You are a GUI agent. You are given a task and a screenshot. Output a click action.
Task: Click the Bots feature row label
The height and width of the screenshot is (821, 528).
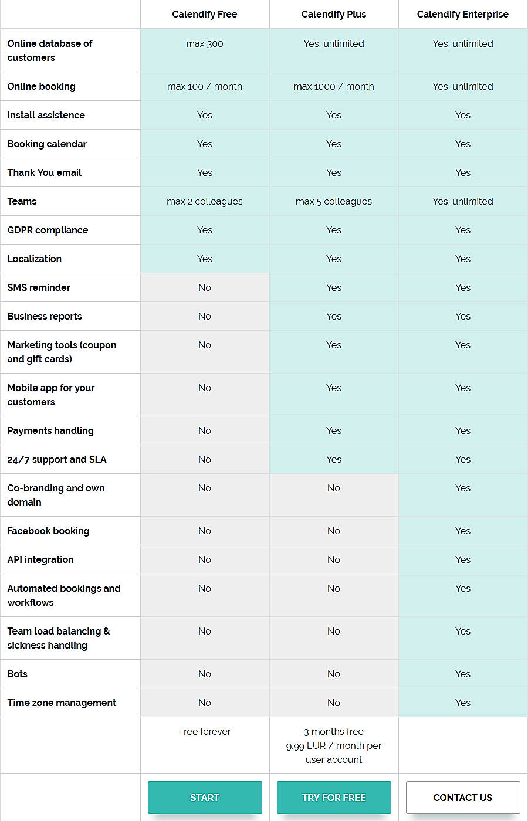coord(17,674)
